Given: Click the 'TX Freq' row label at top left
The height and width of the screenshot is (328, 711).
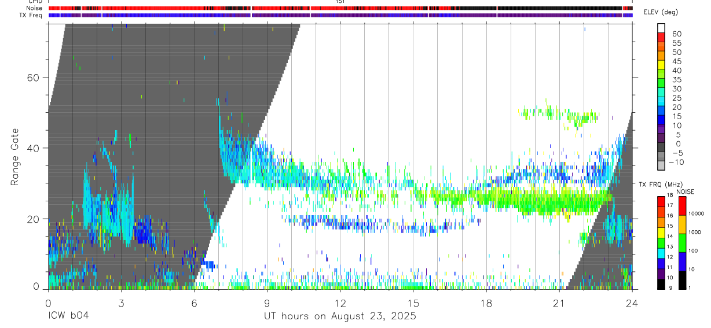Looking at the screenshot, I should coord(30,15).
